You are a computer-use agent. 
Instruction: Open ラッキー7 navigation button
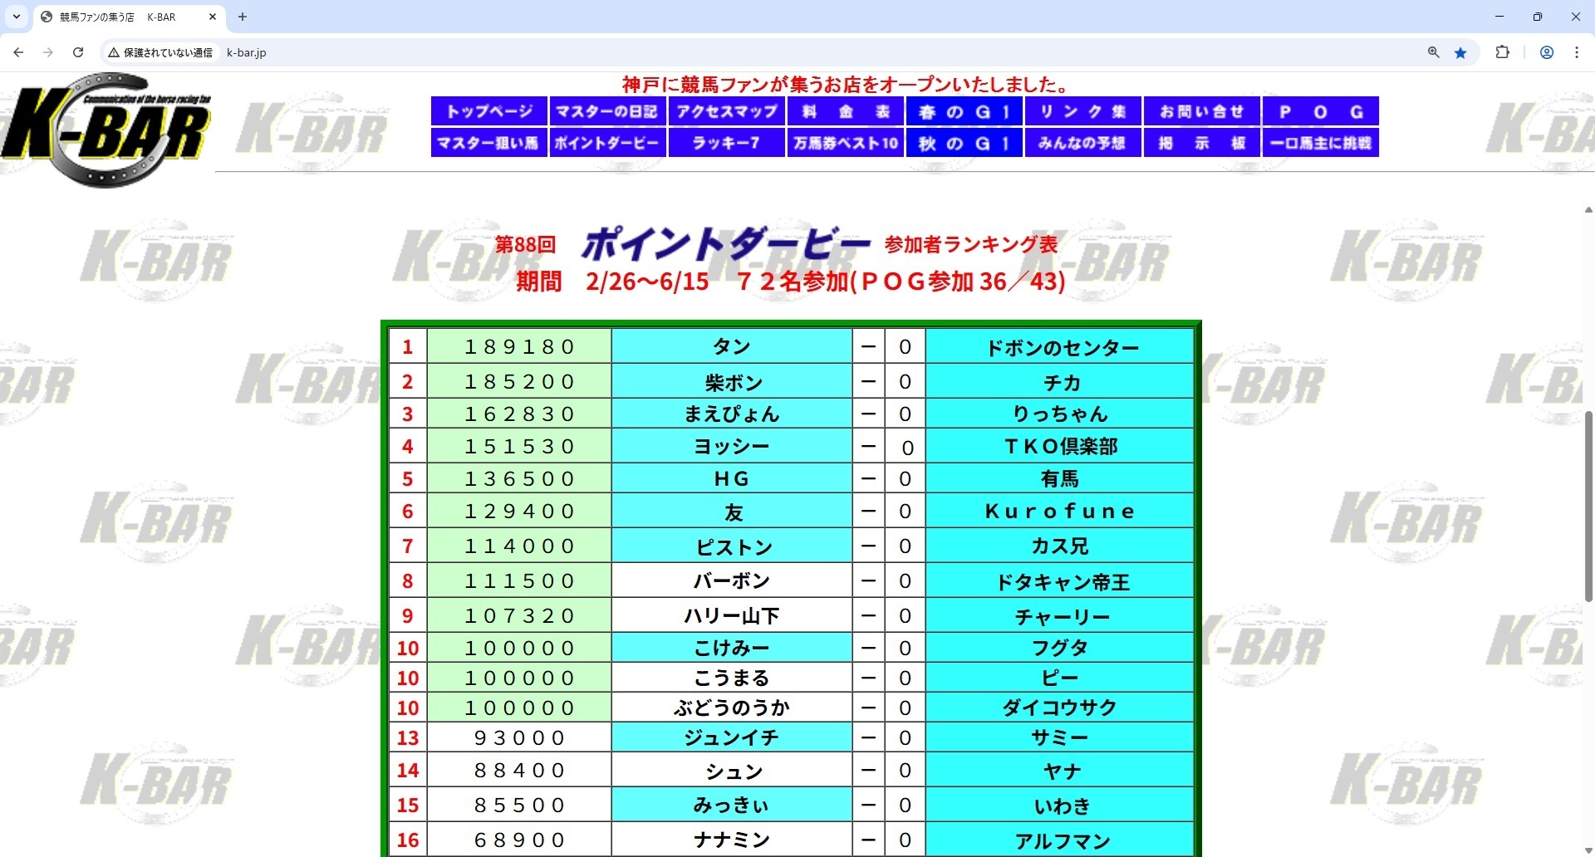pos(727,143)
